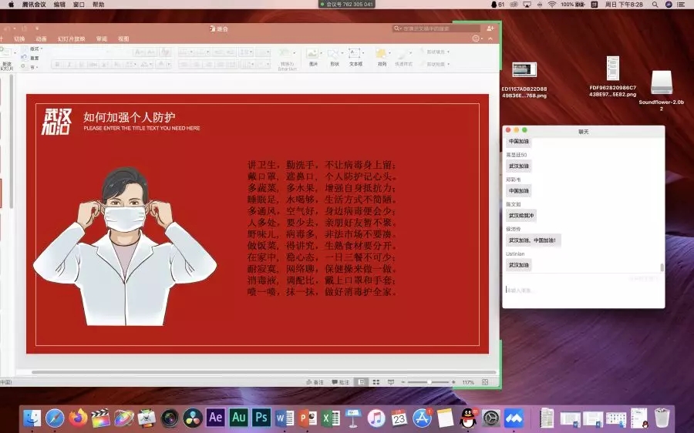Fit slide to window icon
The image size is (694, 433).
point(486,382)
